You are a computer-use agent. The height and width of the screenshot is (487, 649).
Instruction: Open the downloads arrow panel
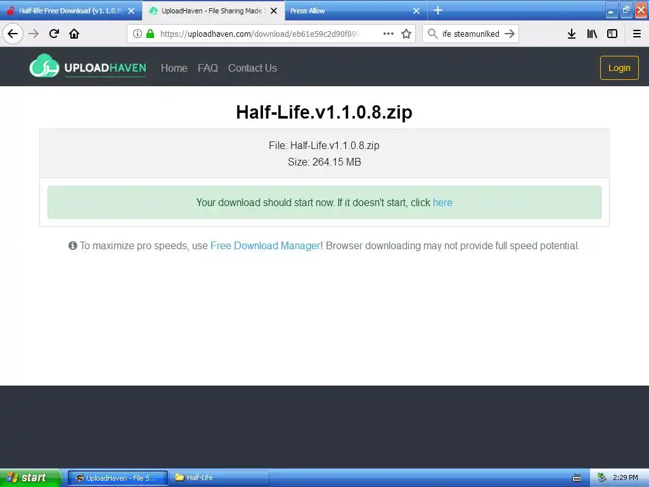pos(572,34)
